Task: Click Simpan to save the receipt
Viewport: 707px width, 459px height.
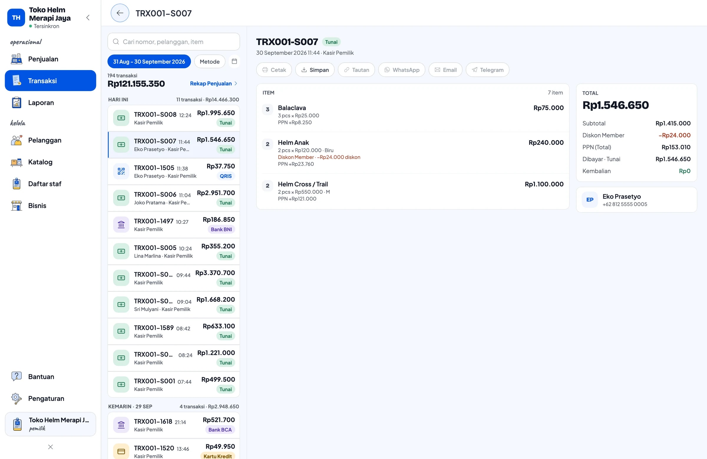Action: (315, 70)
